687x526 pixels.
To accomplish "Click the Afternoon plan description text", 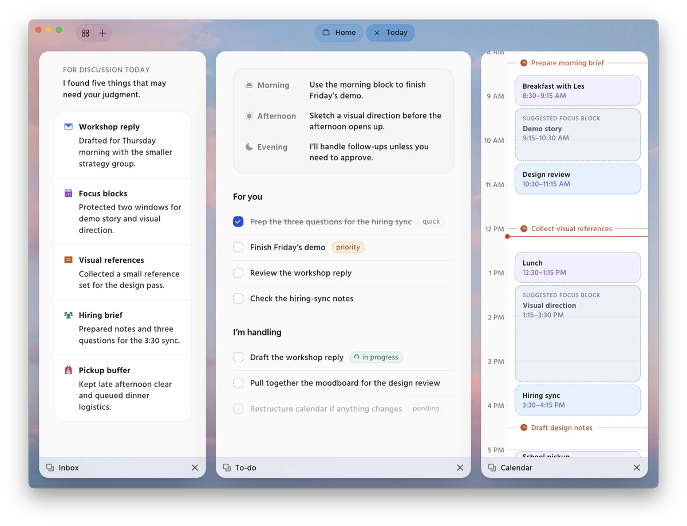I will tap(376, 121).
